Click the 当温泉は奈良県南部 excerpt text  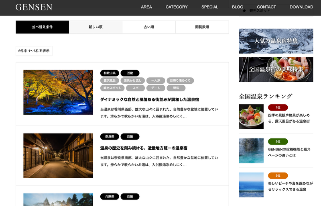click(159, 161)
